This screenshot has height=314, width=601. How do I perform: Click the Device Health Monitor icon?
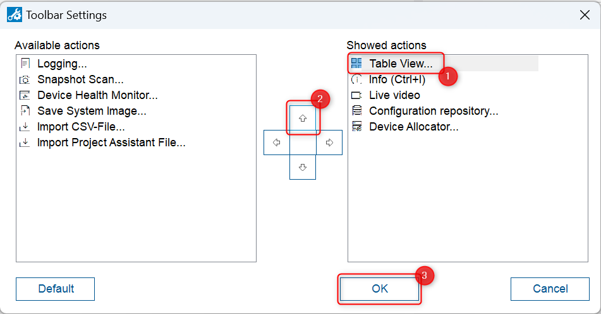(25, 95)
